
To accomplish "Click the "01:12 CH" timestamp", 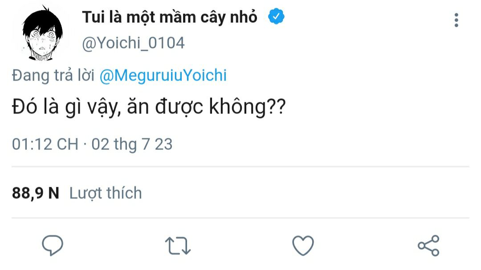I will pyautogui.click(x=45, y=144).
